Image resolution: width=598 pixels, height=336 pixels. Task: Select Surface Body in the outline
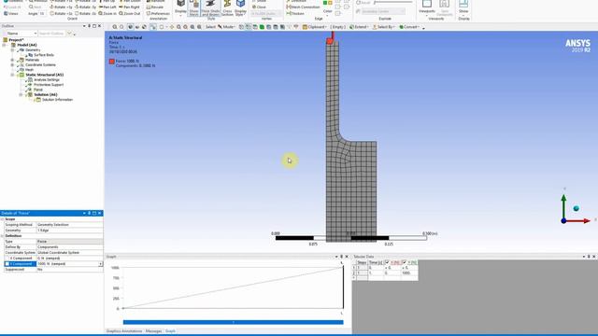(44, 55)
